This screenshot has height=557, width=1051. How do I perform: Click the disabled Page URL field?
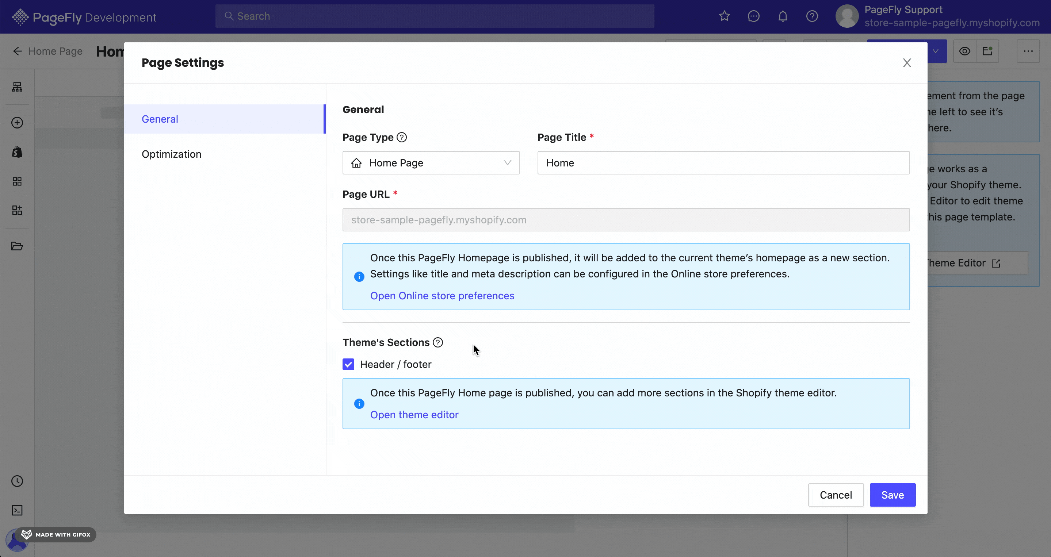click(626, 220)
